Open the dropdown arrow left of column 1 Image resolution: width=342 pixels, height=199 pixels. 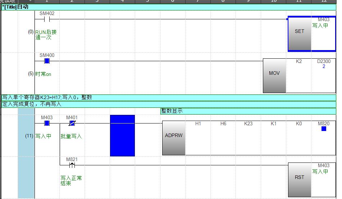coord(30,1)
